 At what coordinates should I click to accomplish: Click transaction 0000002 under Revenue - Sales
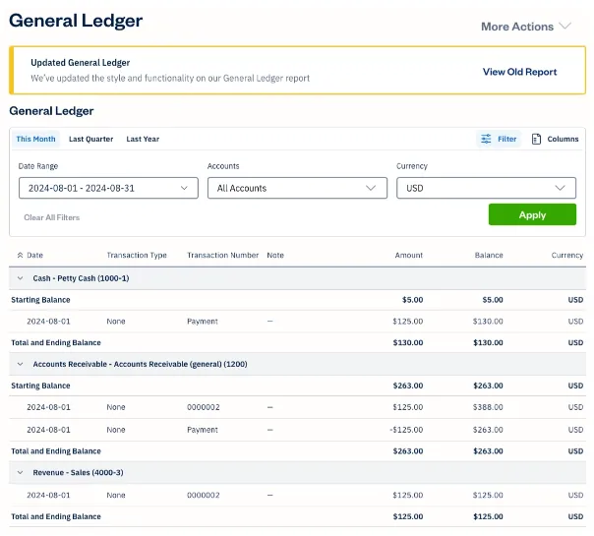[x=204, y=496]
